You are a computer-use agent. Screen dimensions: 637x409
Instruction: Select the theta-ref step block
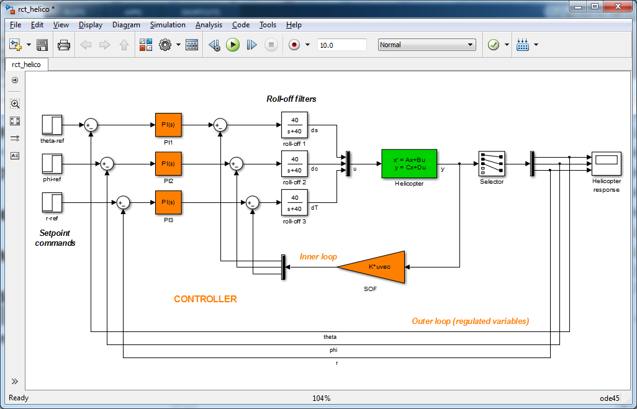52,125
